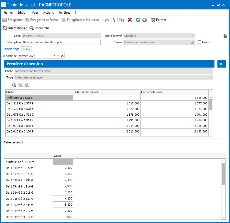Image resolution: width=230 pixels, height=223 pixels.
Task: Open the A partir de date dropdown
Action: point(54,56)
